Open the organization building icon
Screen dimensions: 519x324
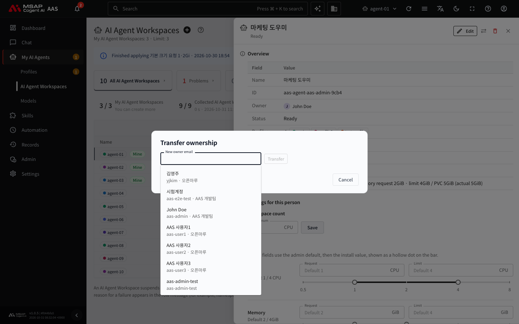point(334,9)
